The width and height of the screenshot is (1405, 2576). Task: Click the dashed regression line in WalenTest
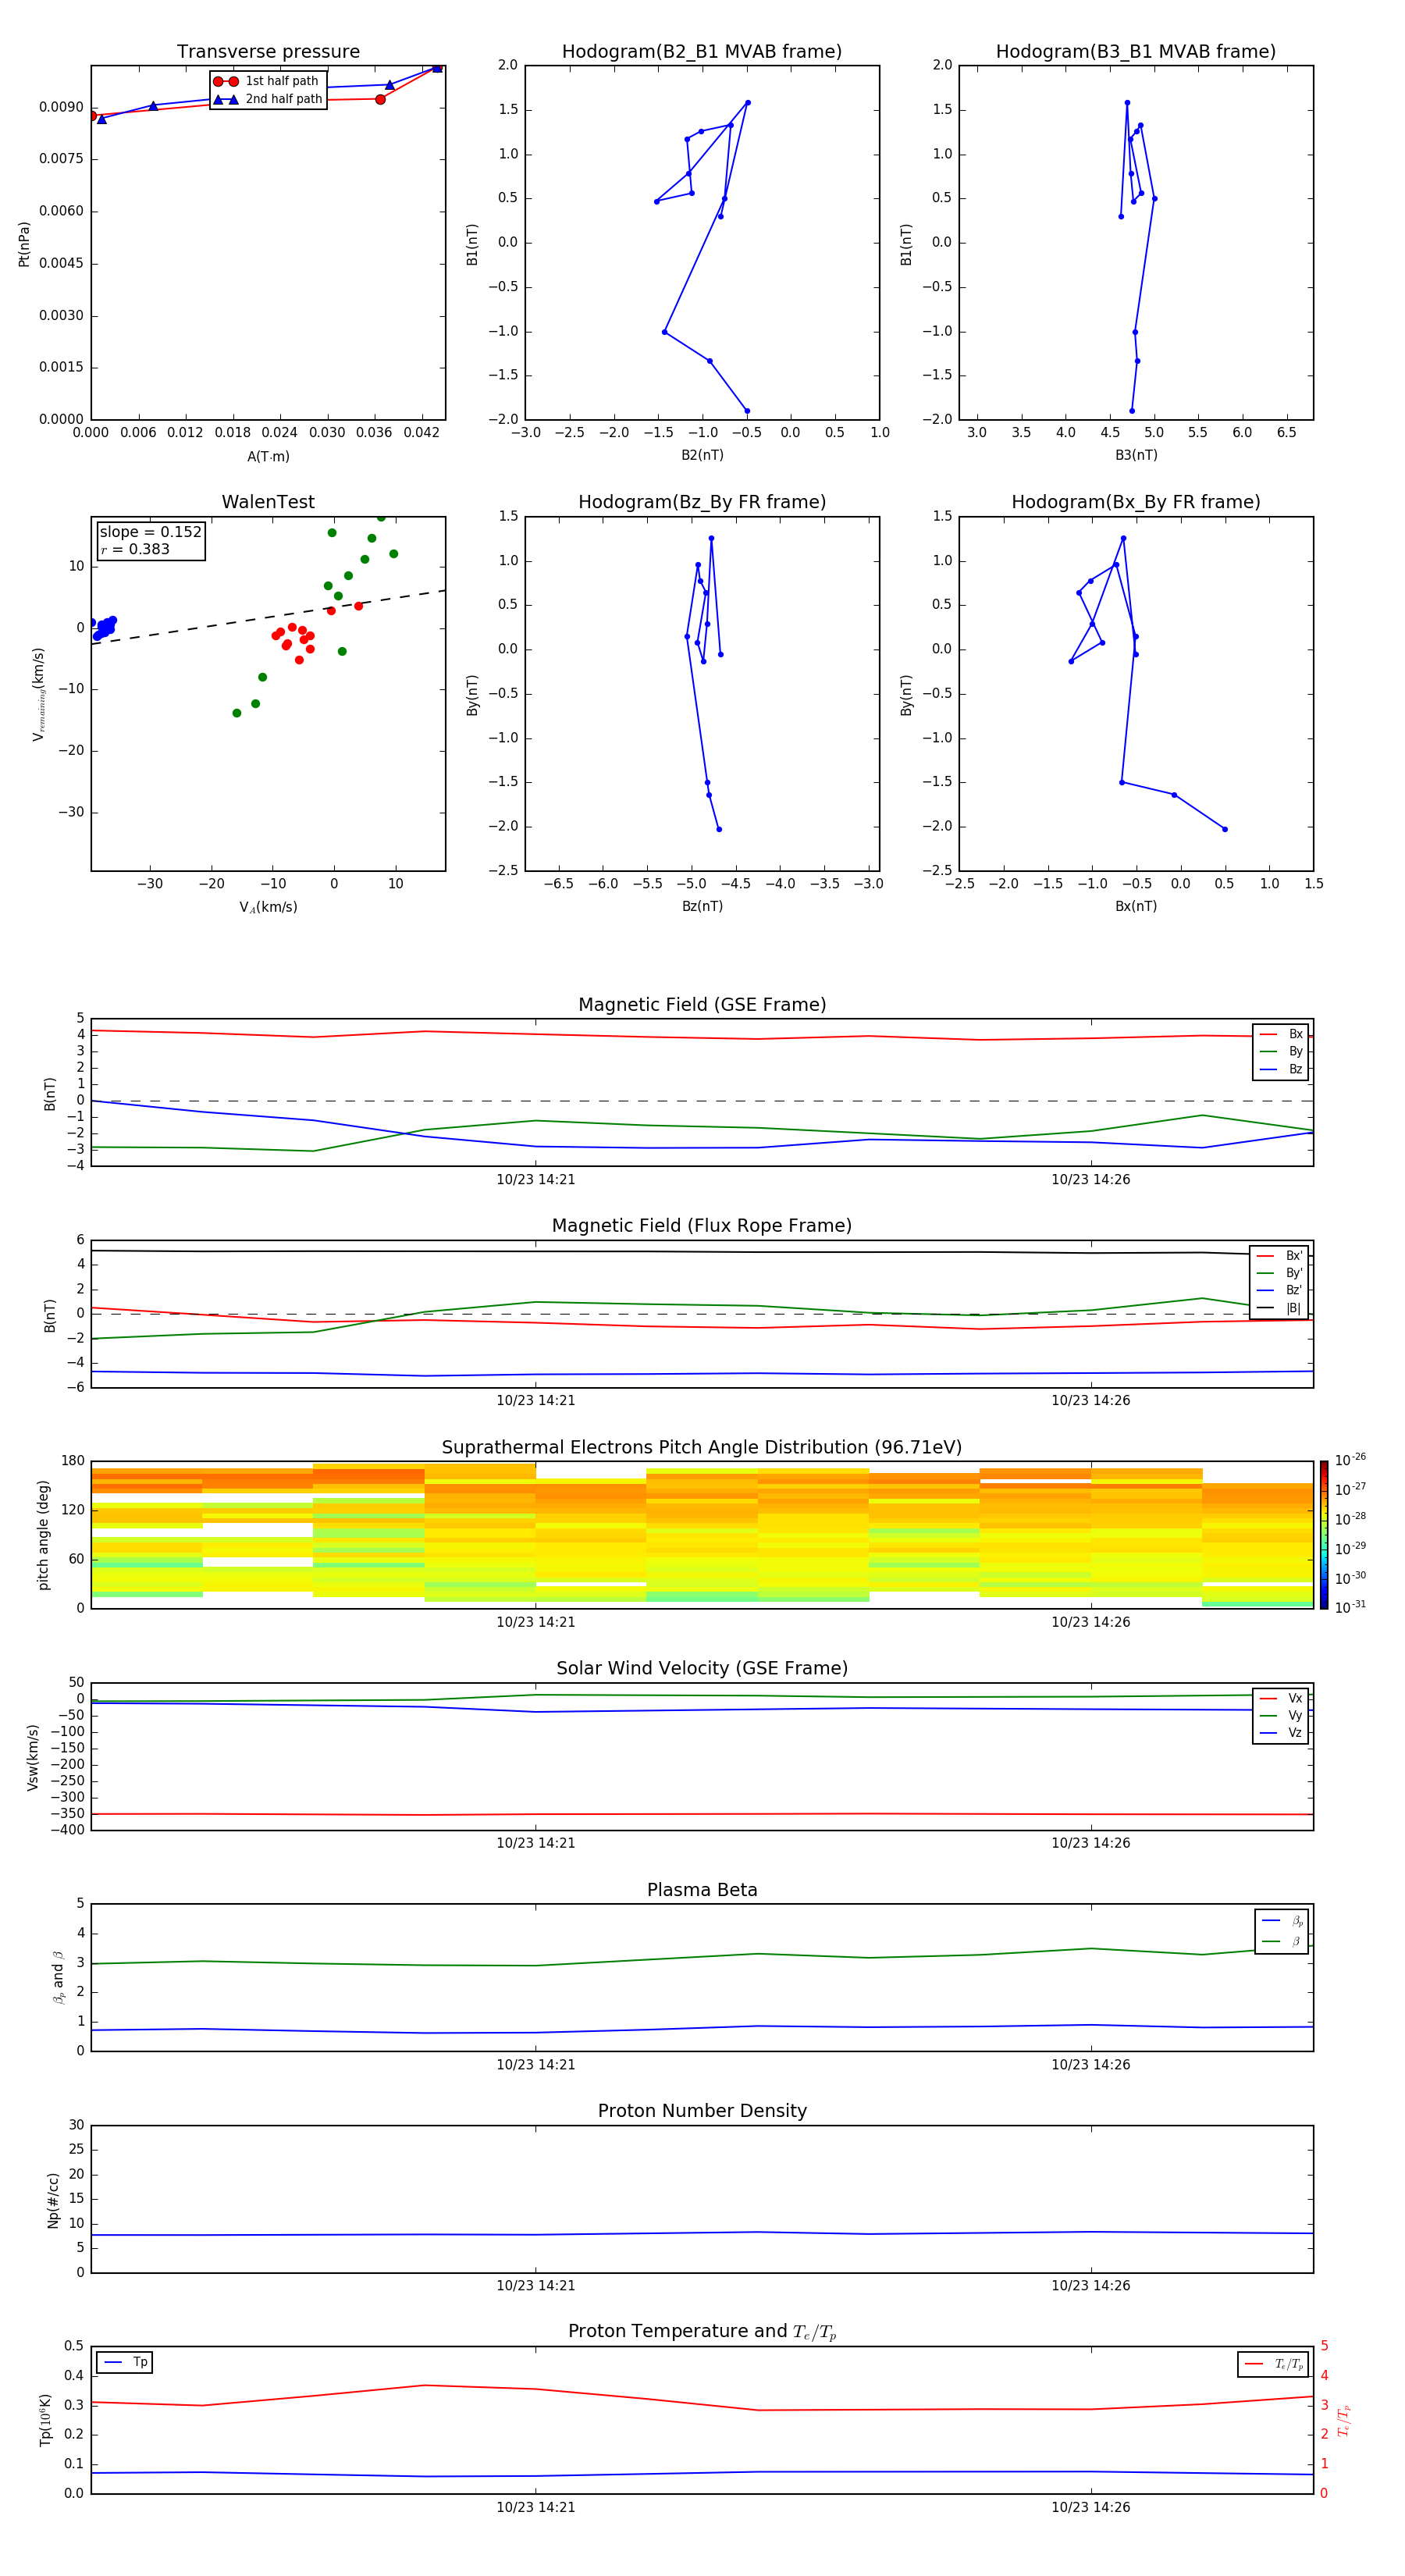(x=268, y=617)
